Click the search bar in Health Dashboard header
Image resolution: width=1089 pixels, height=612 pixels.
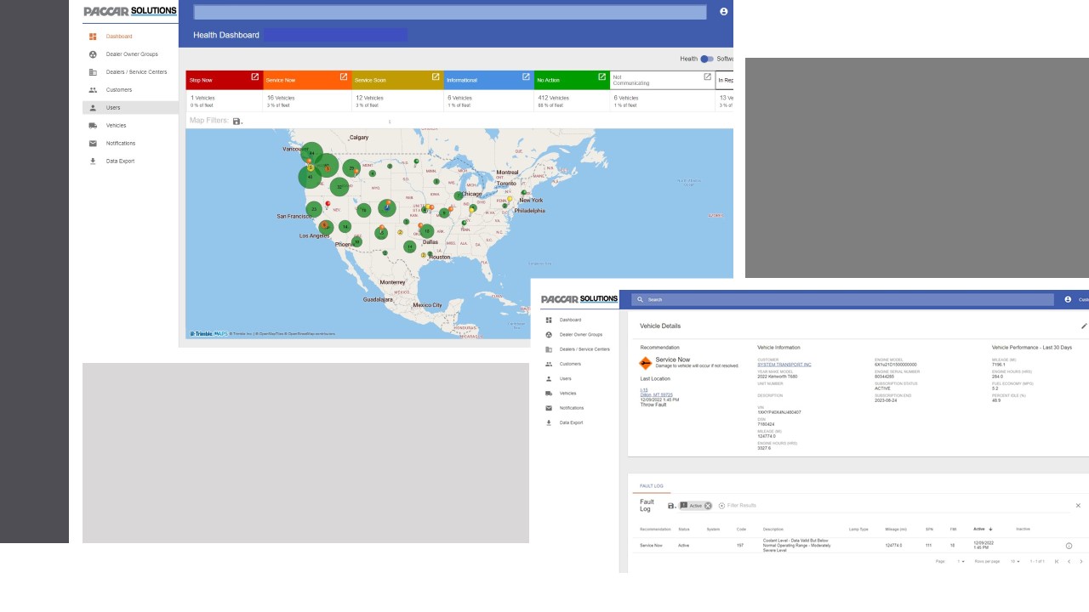pyautogui.click(x=450, y=12)
